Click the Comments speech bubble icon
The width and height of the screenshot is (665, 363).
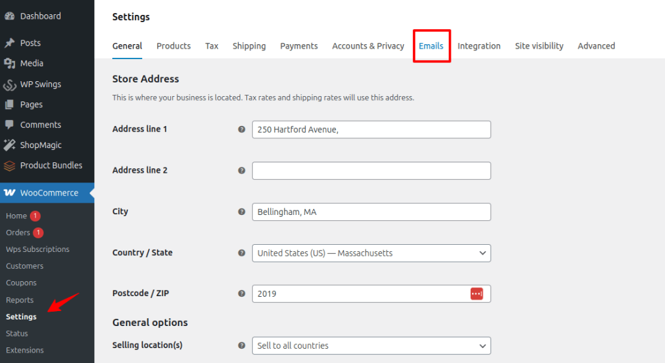pos(9,125)
